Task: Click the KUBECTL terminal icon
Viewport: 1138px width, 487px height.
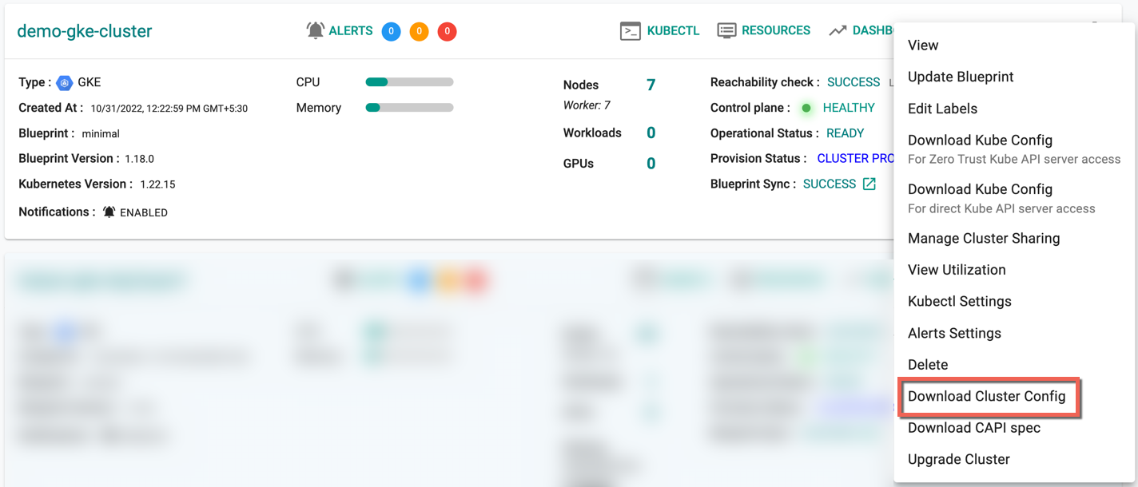Action: [x=631, y=31]
